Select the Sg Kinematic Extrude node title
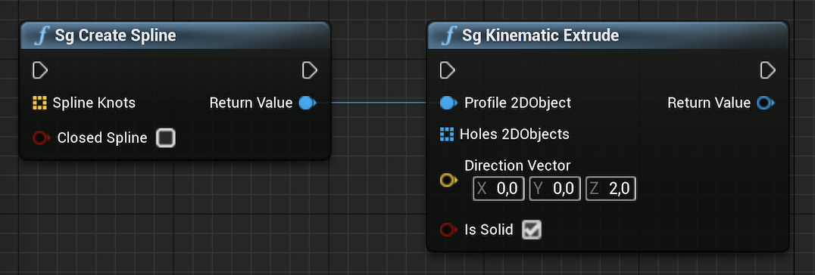Screen dimensions: 815x275 (x=541, y=36)
